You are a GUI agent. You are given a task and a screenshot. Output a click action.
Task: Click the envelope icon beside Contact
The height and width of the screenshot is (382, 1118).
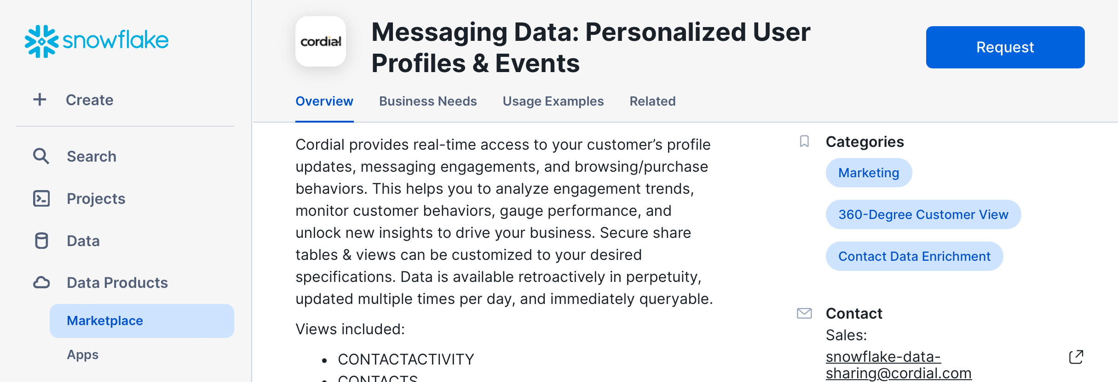pos(804,313)
